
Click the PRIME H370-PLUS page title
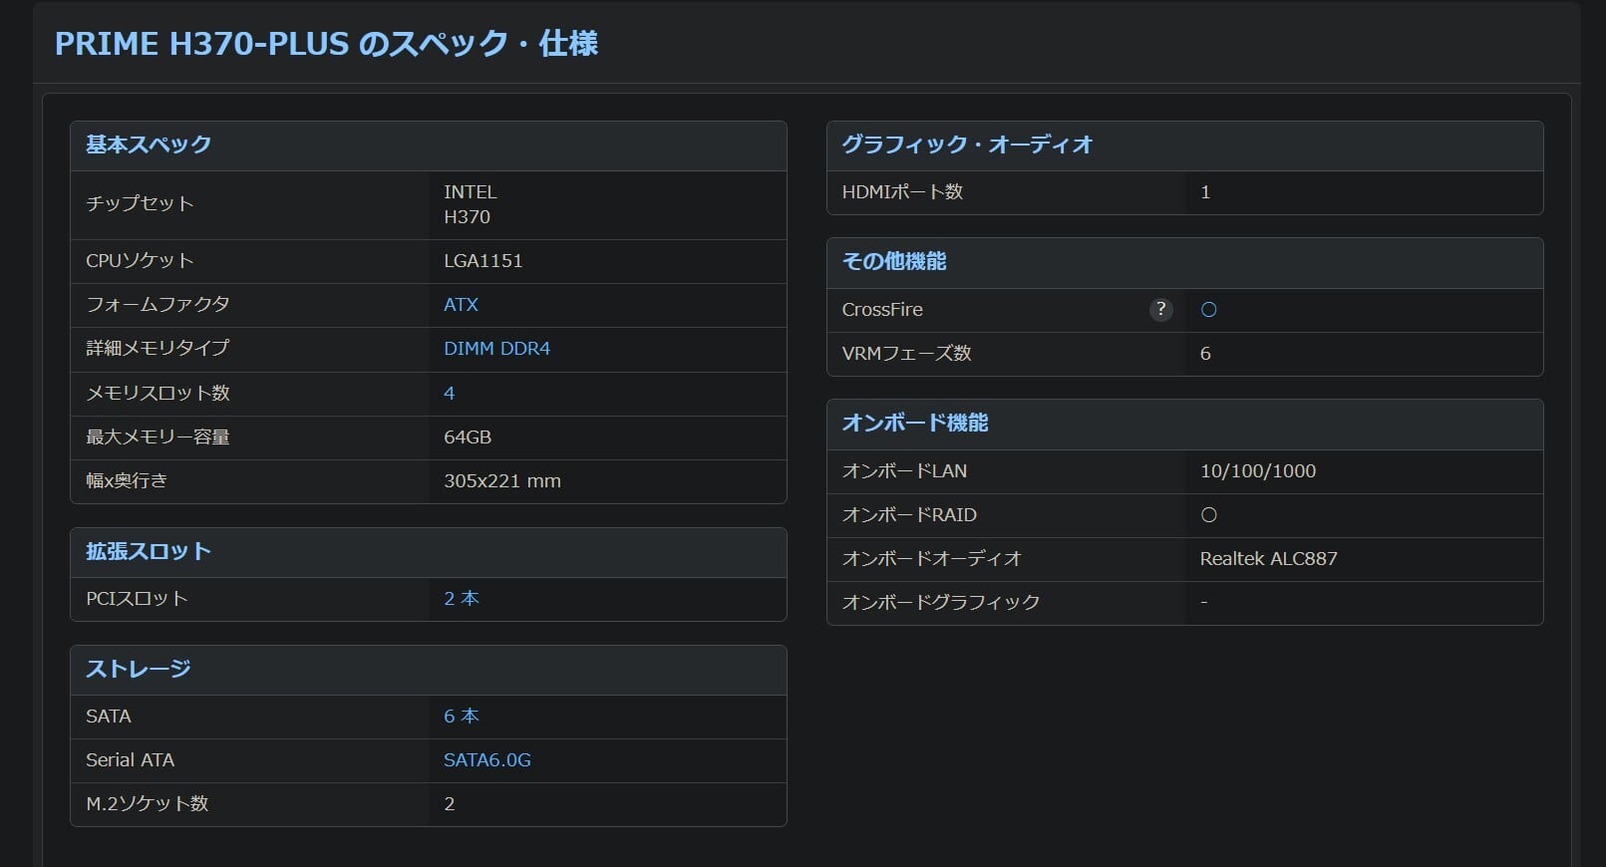click(x=326, y=44)
